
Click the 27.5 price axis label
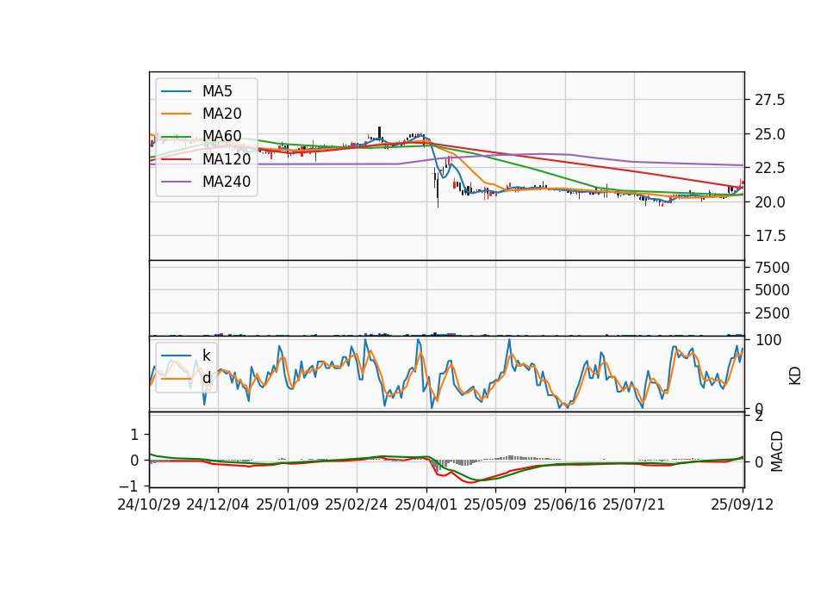pos(769,100)
